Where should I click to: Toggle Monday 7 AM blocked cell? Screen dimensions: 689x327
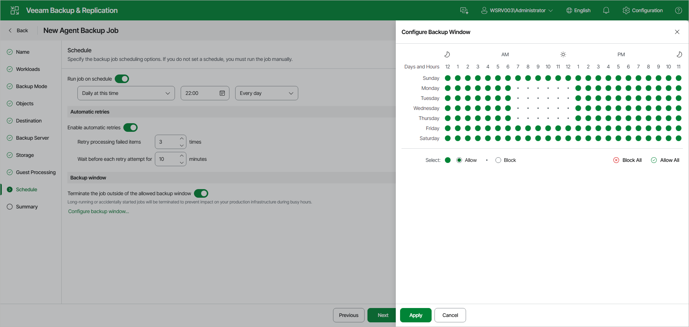[518, 88]
